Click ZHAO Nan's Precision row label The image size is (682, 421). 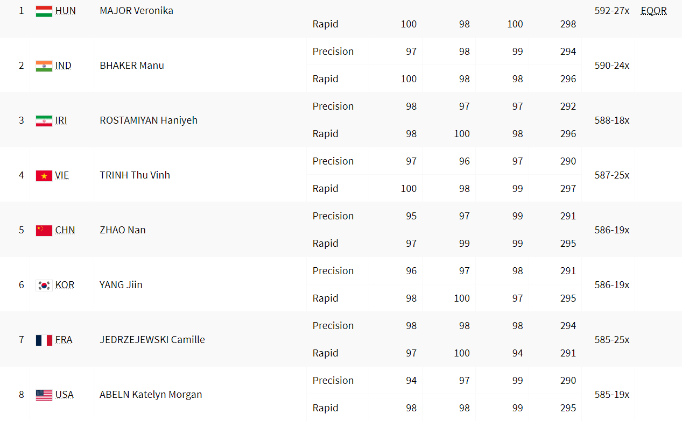[333, 216]
